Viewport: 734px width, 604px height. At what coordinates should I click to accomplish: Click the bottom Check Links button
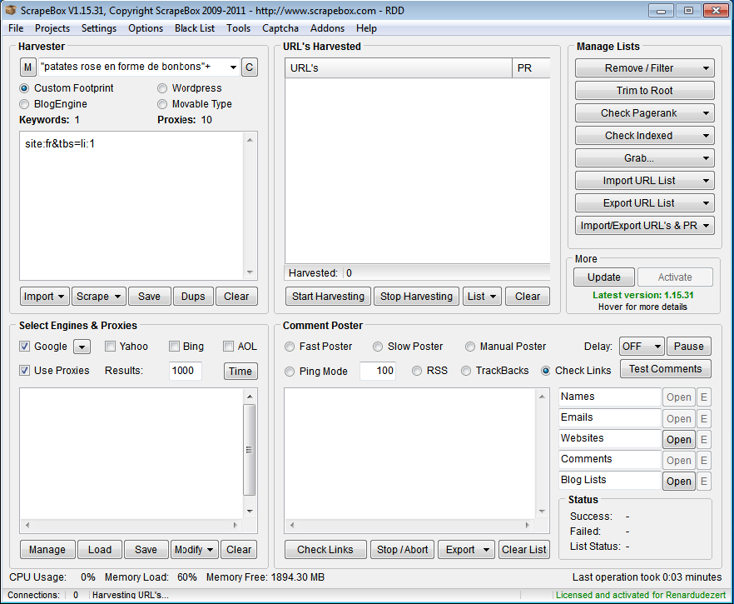pyautogui.click(x=325, y=550)
